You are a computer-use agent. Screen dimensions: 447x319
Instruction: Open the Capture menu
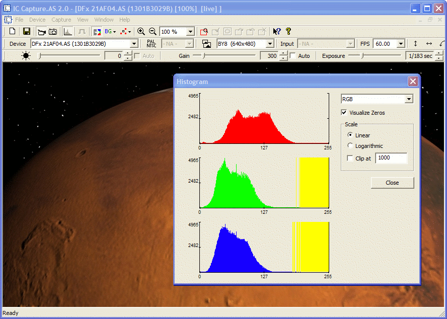pyautogui.click(x=61, y=20)
